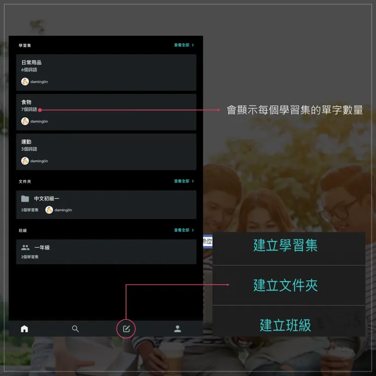The image size is (376, 376).
Task: Click the 6個詞語 count text
Action: pos(29,70)
